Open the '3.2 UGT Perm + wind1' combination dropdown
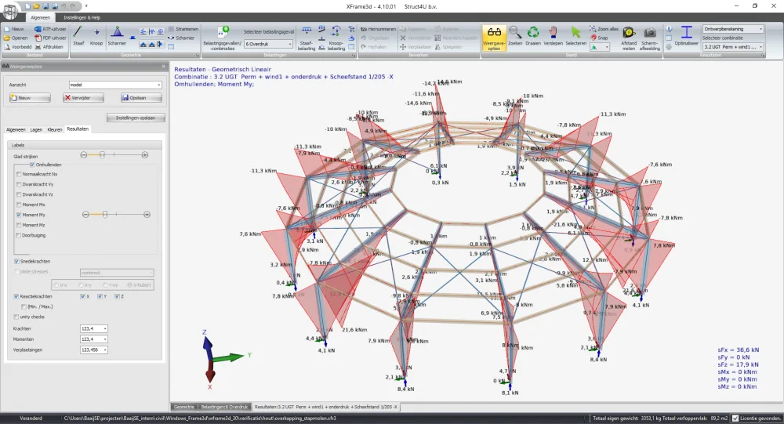This screenshot has height=424, width=784. (x=733, y=46)
